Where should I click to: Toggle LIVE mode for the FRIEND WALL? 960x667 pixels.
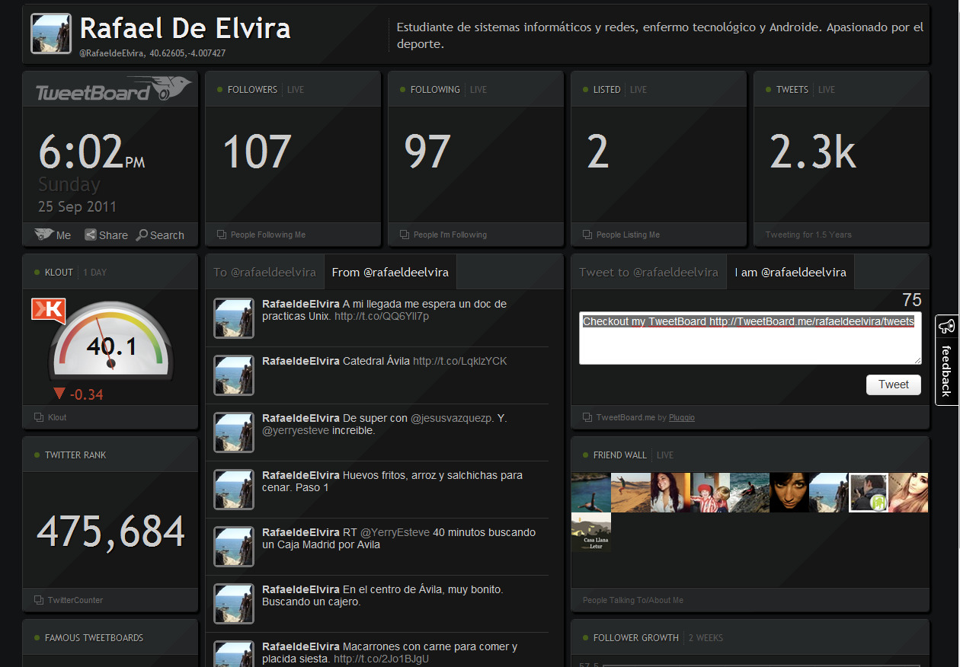coord(665,455)
